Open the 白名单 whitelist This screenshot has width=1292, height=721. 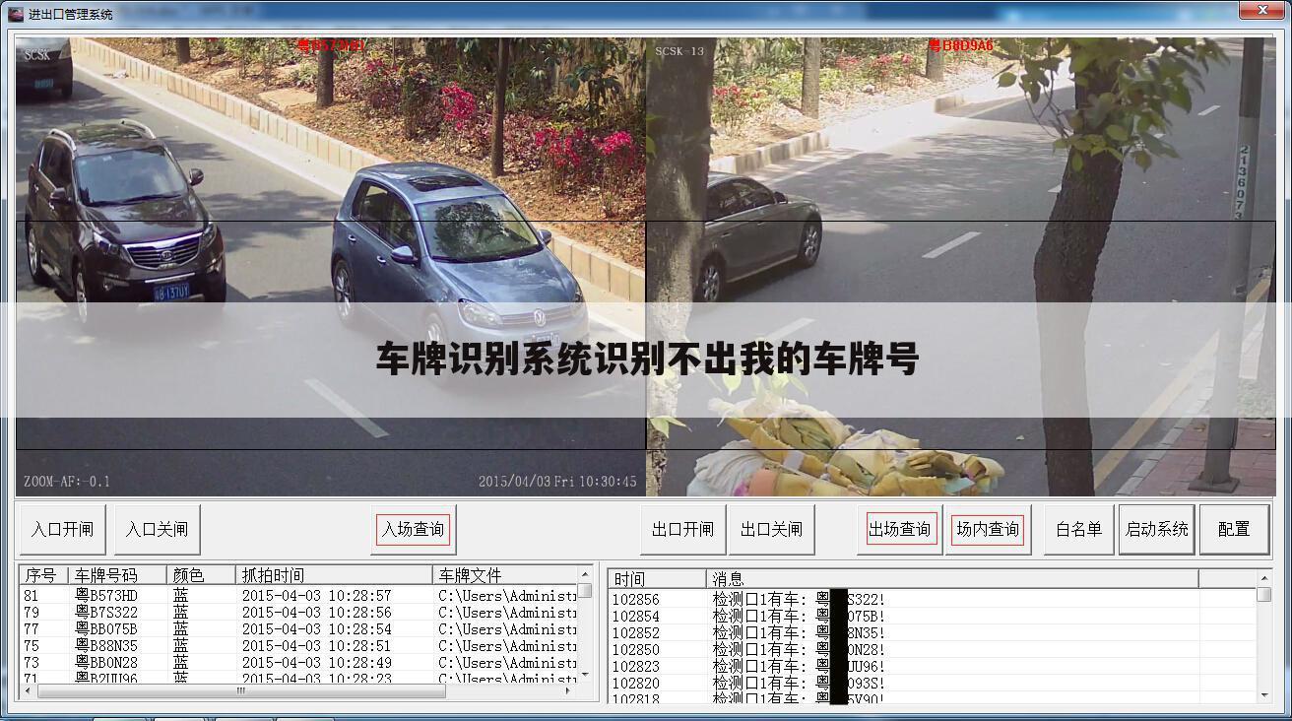(x=1078, y=530)
